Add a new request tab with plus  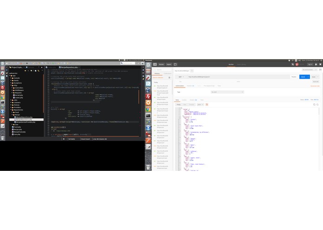[192, 71]
